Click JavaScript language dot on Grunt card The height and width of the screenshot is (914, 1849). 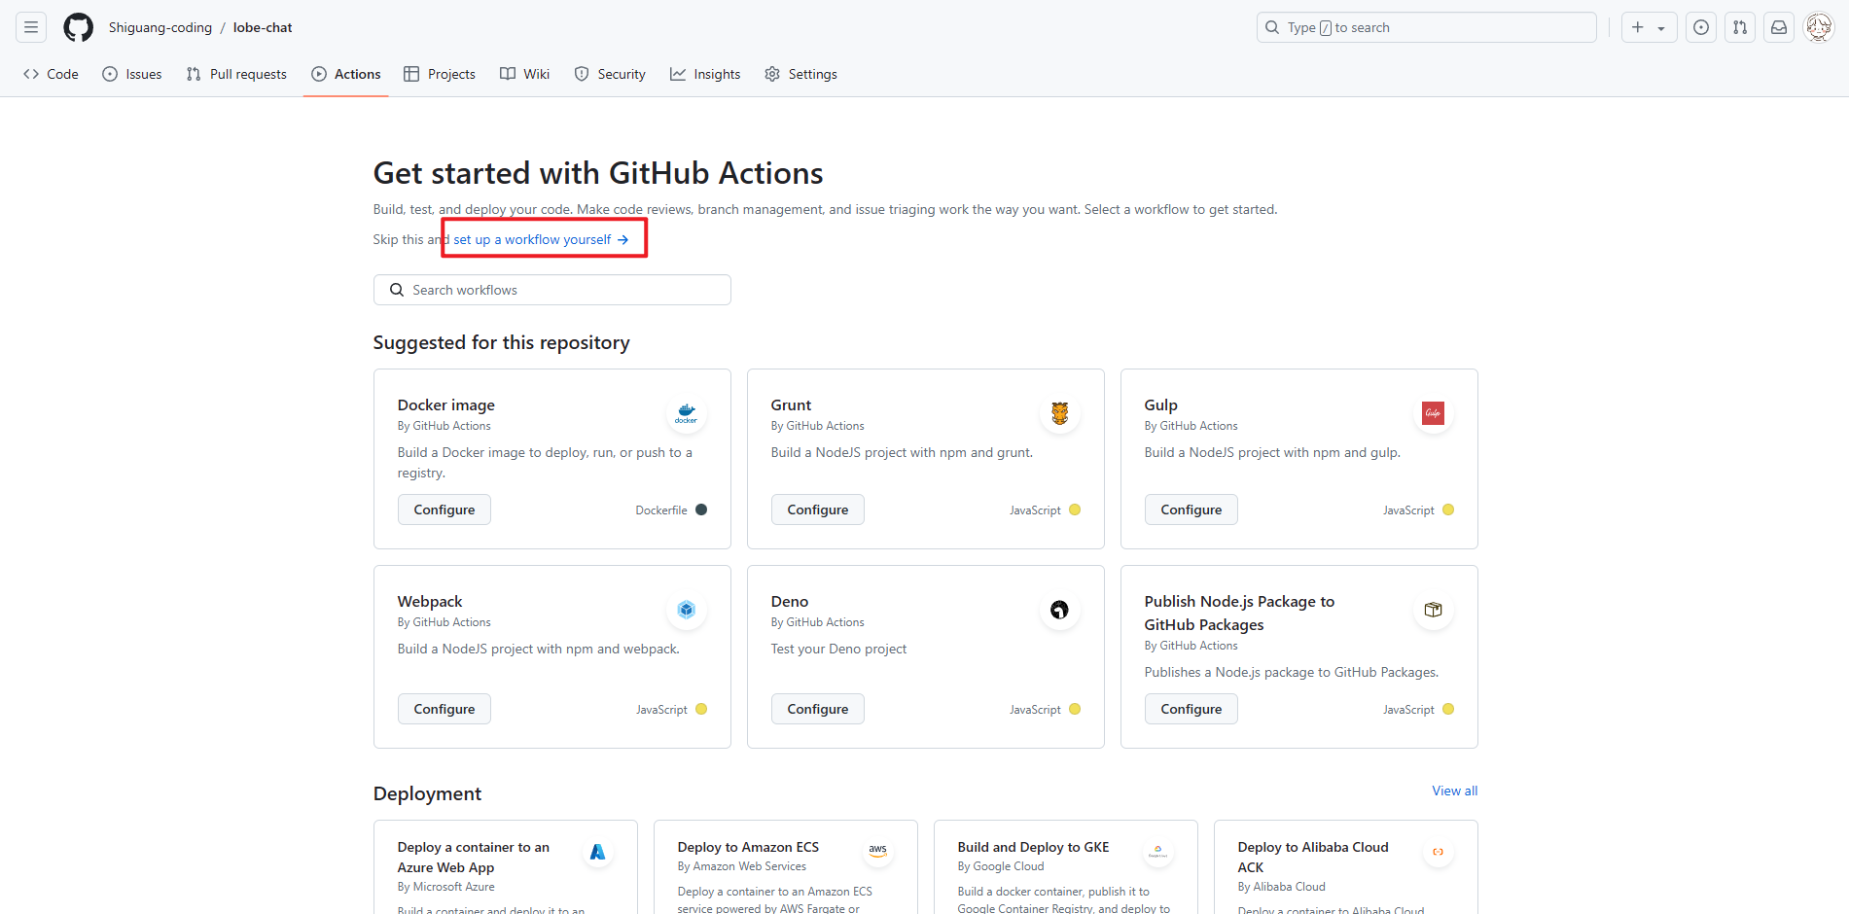(x=1075, y=510)
